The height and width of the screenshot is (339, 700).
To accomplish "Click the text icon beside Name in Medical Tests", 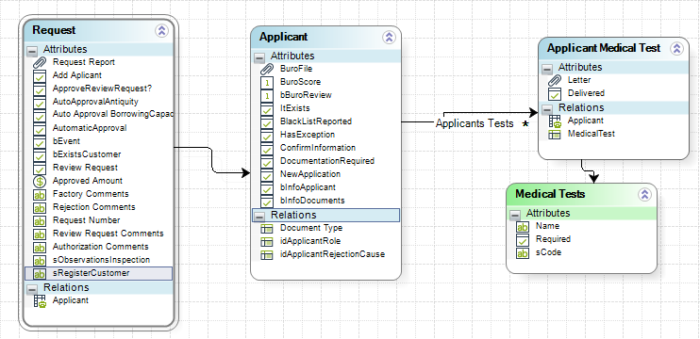I will (x=523, y=227).
